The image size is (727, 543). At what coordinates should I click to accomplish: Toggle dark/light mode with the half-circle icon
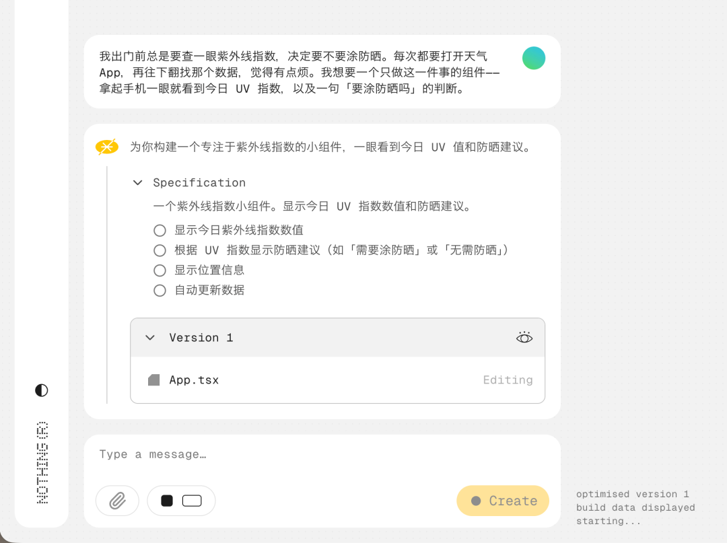click(x=41, y=390)
